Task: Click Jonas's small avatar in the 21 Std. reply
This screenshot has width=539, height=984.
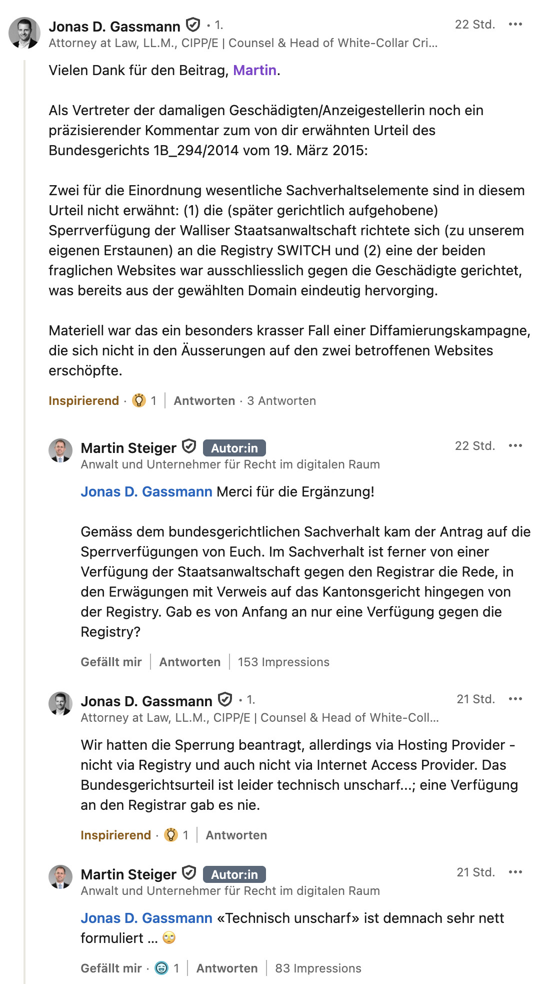Action: point(60,704)
